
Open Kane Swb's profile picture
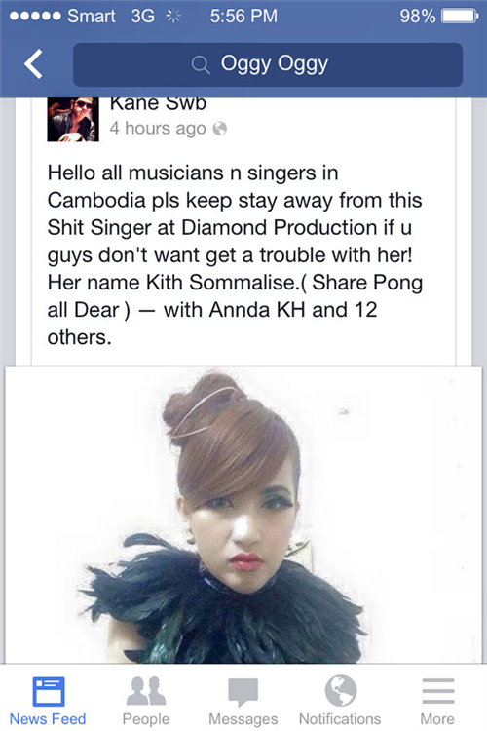73,119
